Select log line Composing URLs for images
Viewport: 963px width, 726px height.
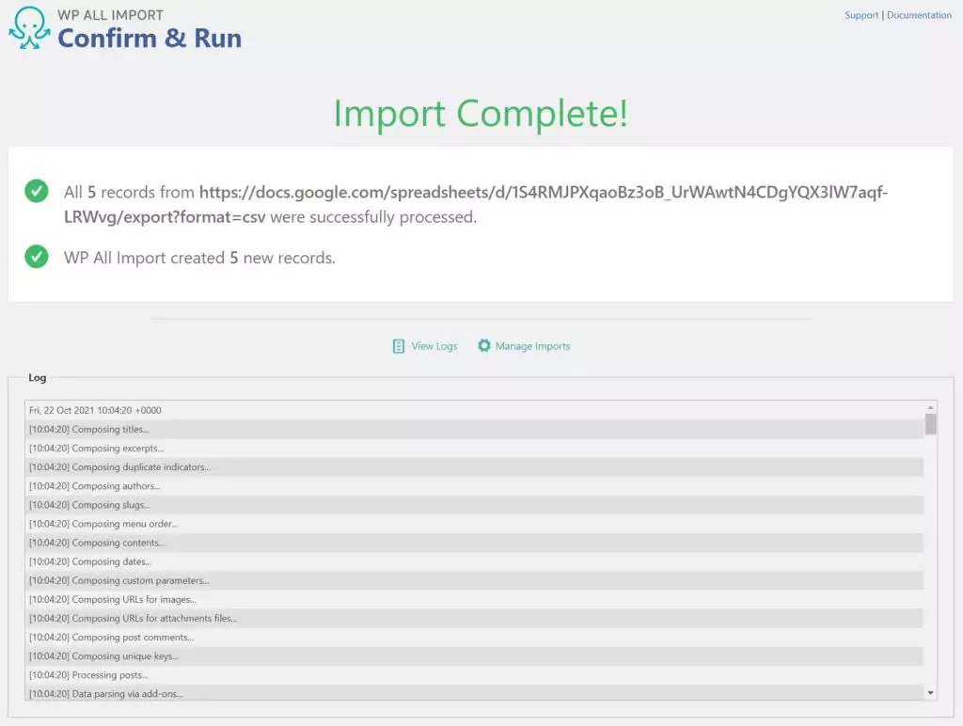point(474,599)
